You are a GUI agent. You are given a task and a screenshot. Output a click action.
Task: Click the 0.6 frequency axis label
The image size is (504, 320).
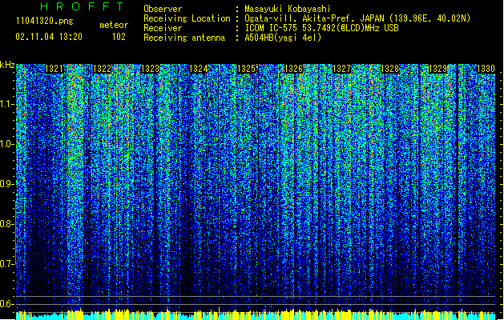pos(6,304)
